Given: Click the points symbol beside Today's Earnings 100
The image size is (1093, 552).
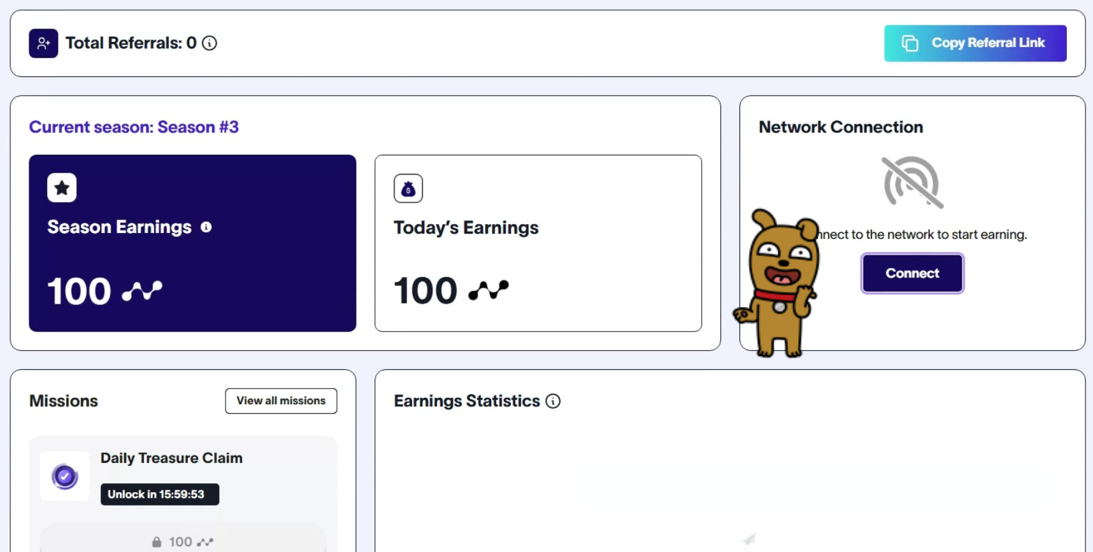Looking at the screenshot, I should coord(489,291).
